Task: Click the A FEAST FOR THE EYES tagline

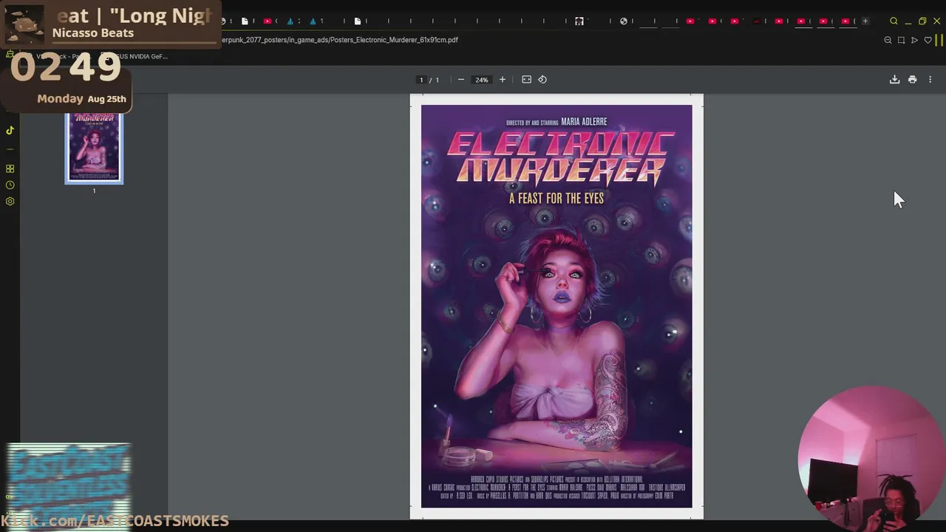Action: (557, 198)
